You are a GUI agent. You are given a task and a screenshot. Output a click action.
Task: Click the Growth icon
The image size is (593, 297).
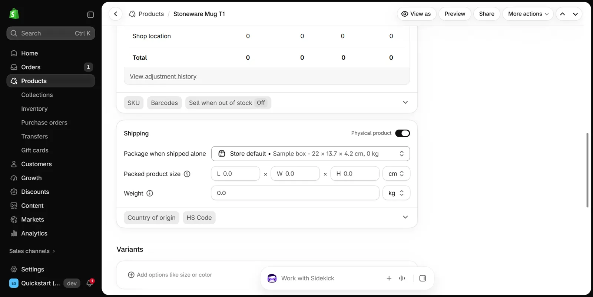coord(14,178)
